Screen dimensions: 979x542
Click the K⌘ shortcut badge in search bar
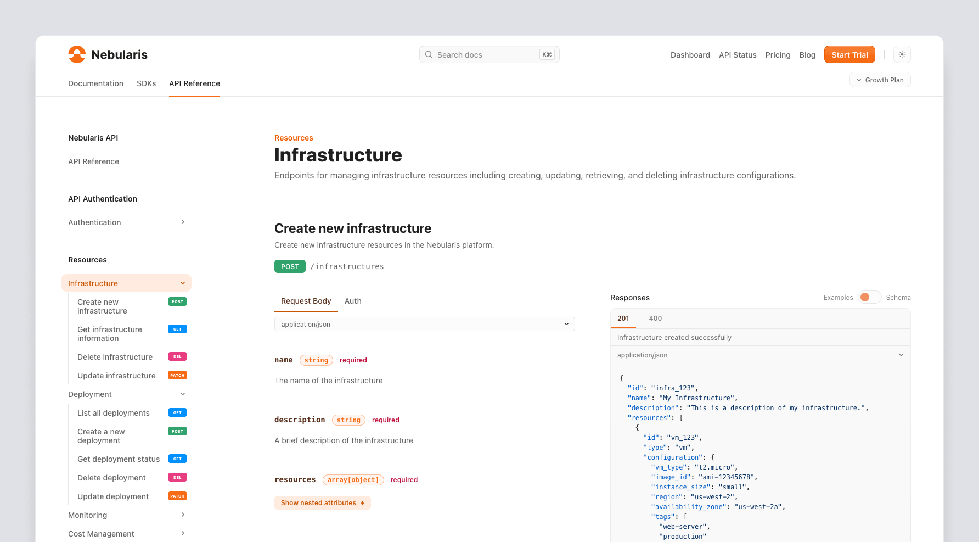point(547,54)
